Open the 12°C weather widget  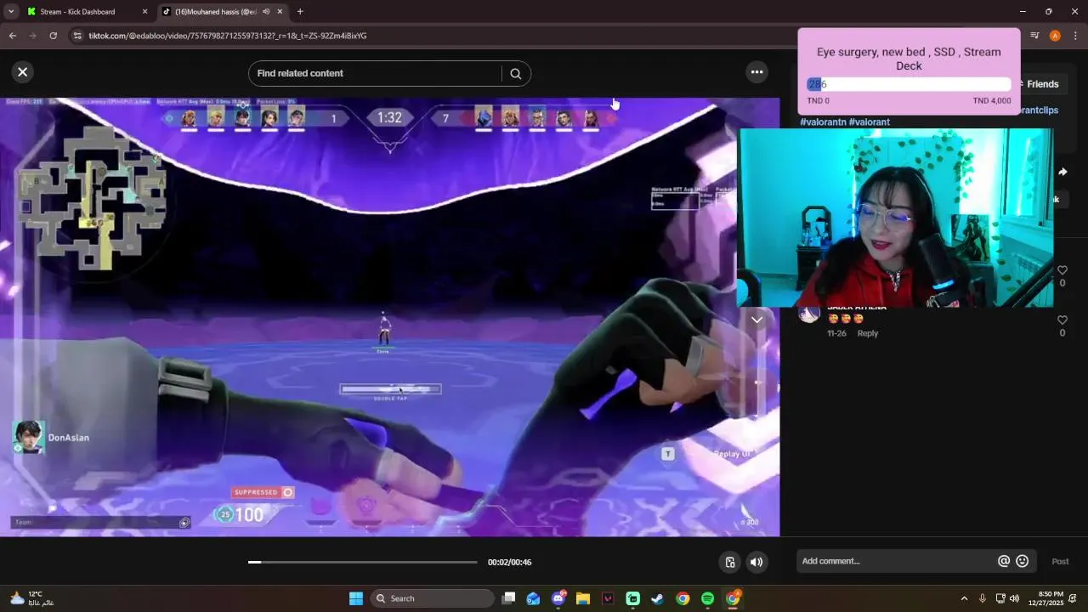(31, 598)
